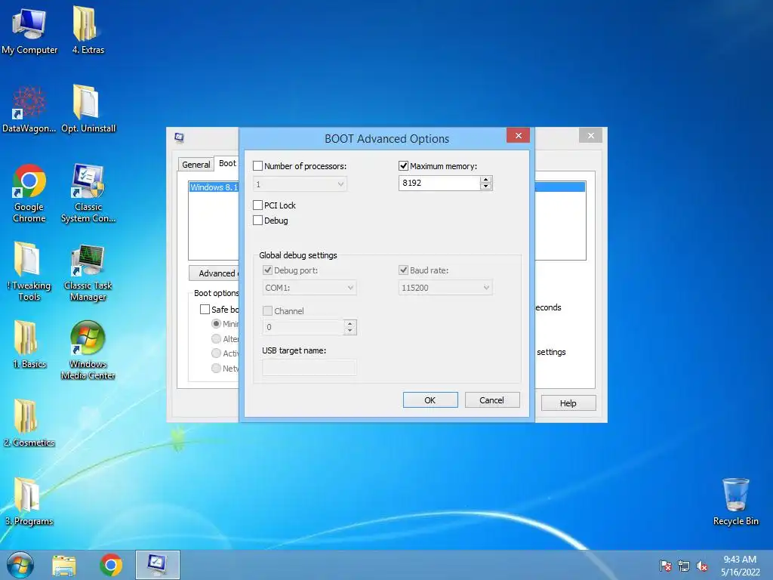Open the 1. Basics folder
773x580 pixels.
click(x=29, y=344)
